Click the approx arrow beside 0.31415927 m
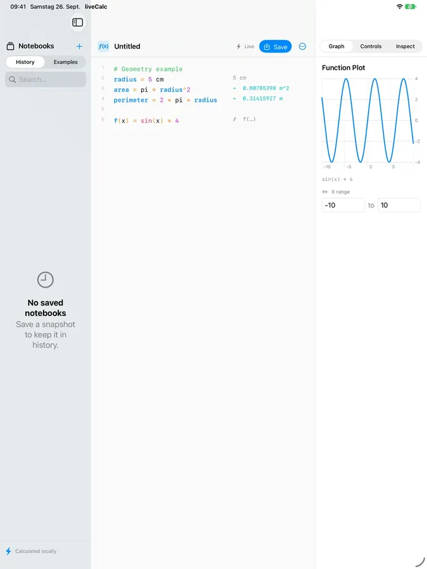The width and height of the screenshot is (427, 569). [235, 99]
